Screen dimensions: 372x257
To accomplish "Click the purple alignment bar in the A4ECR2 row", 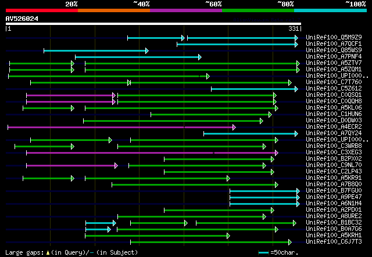I will coord(121,128).
